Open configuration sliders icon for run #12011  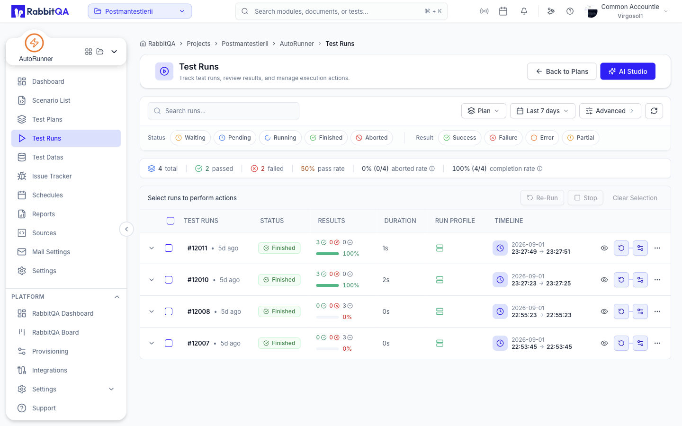pyautogui.click(x=640, y=248)
